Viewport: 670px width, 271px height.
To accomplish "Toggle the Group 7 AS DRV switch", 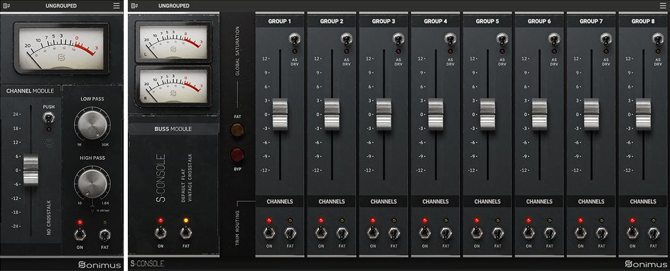I will point(606,40).
